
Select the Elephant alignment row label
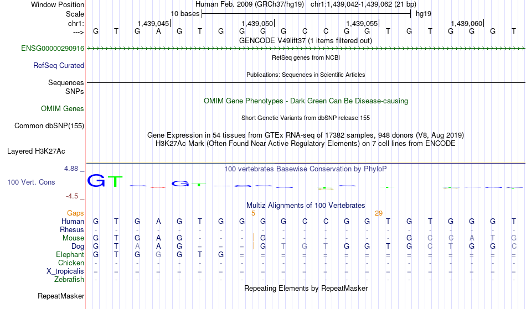point(70,254)
